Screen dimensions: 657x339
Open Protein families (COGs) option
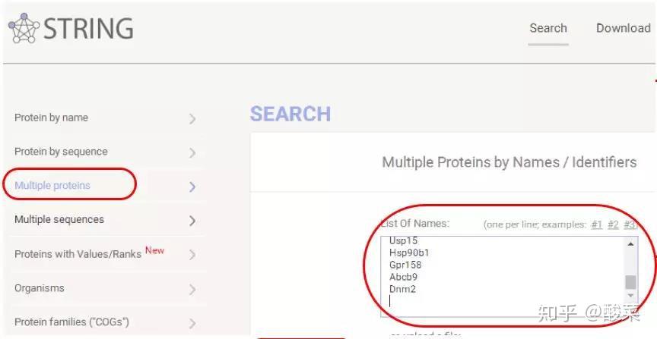pos(71,322)
